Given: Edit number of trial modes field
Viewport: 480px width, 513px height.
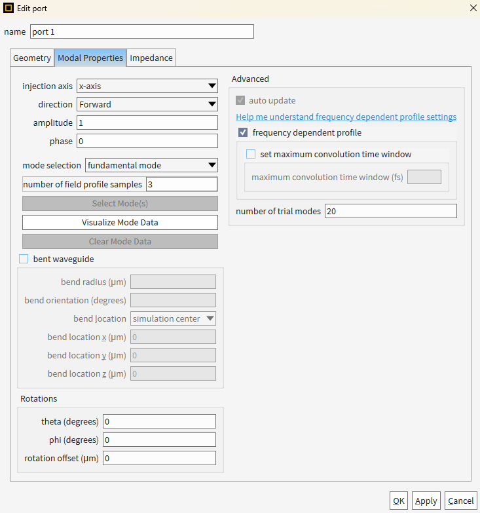Looking at the screenshot, I should pos(391,211).
